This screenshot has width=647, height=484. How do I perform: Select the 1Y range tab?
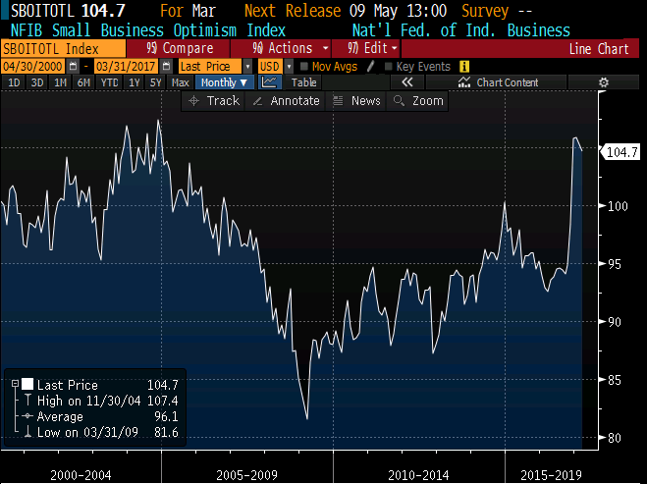135,82
